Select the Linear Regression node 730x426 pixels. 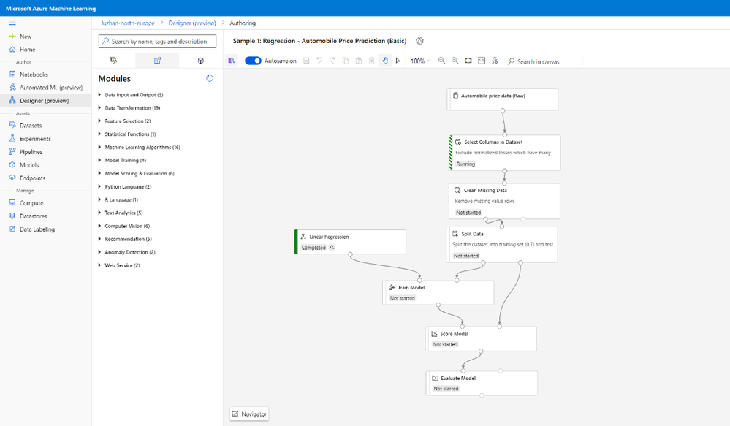350,242
